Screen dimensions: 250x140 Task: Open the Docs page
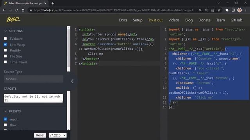(123, 20)
